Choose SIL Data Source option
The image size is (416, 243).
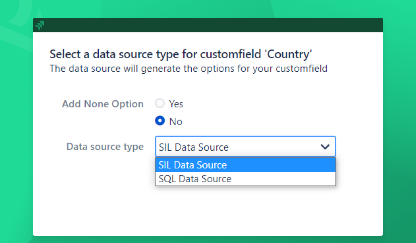click(245, 165)
